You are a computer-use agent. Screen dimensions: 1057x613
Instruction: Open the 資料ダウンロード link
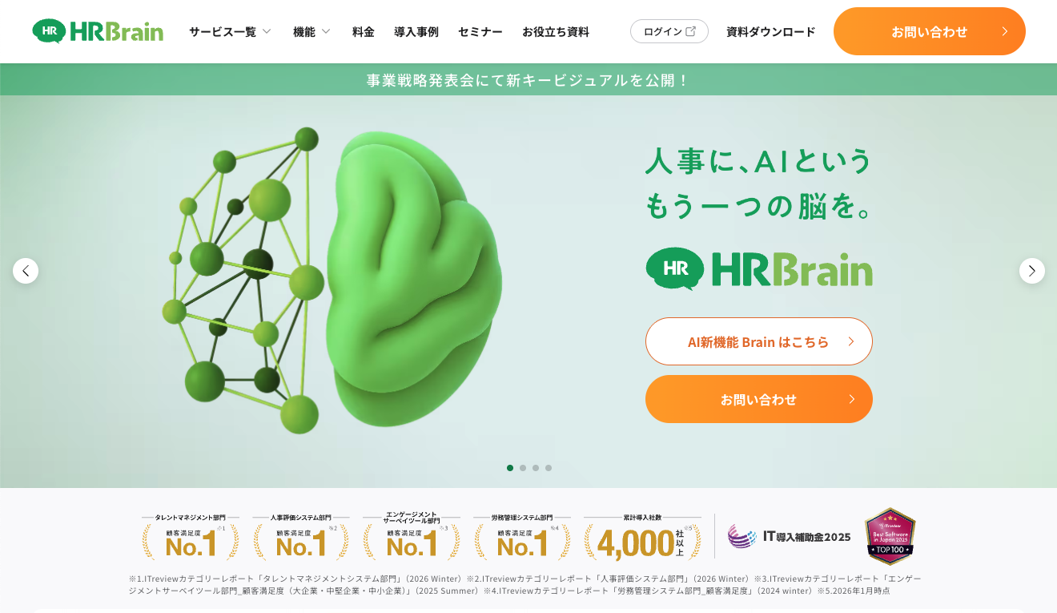tap(770, 31)
